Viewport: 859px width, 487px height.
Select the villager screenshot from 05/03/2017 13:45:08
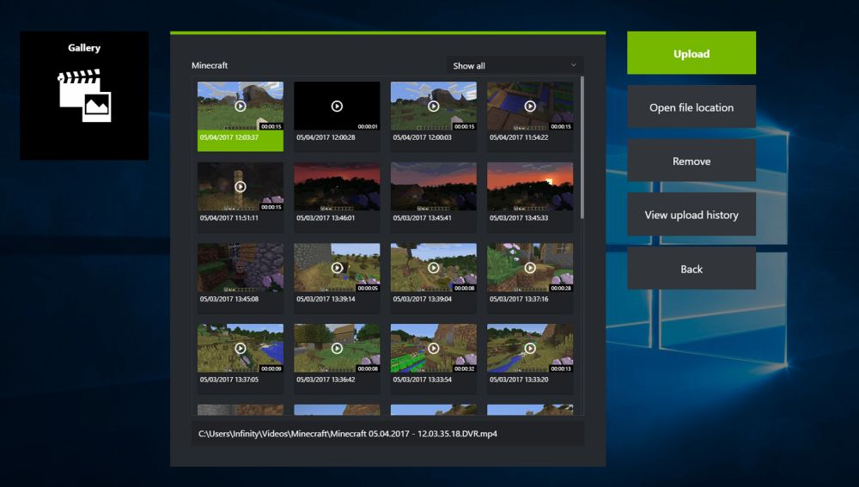click(x=241, y=267)
